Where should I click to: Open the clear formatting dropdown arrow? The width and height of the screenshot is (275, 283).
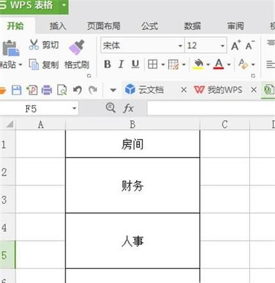pyautogui.click(x=253, y=64)
